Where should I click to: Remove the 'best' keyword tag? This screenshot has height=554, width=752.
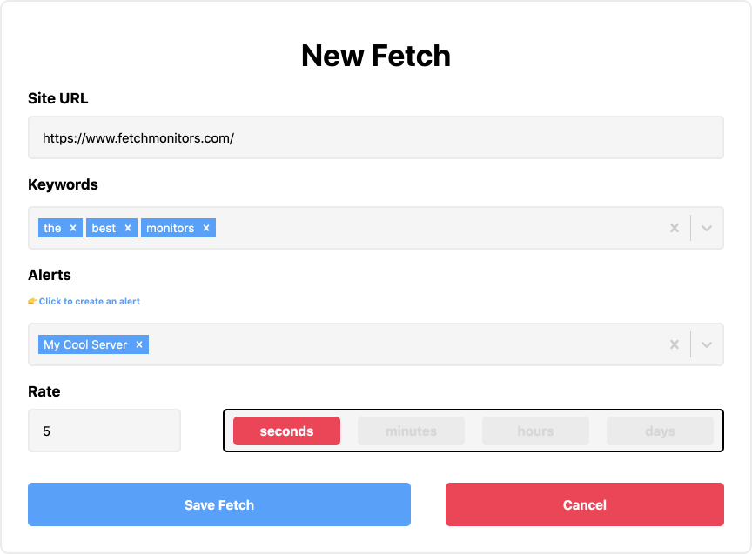pyautogui.click(x=128, y=228)
